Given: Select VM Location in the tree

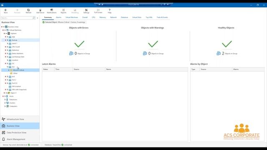Looking at the screenshot, I should [16, 86].
